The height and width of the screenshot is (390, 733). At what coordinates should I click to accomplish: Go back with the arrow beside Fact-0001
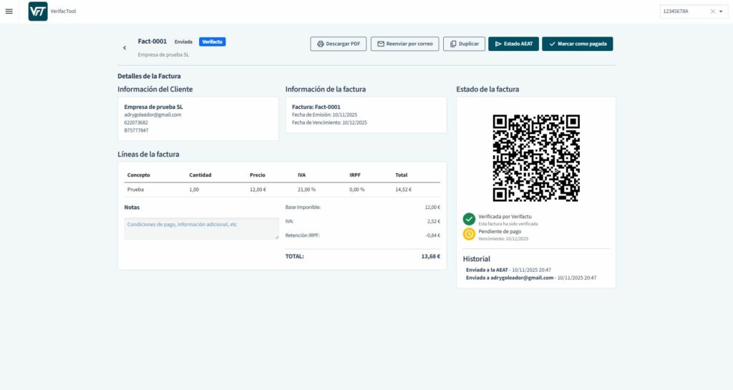pos(125,48)
